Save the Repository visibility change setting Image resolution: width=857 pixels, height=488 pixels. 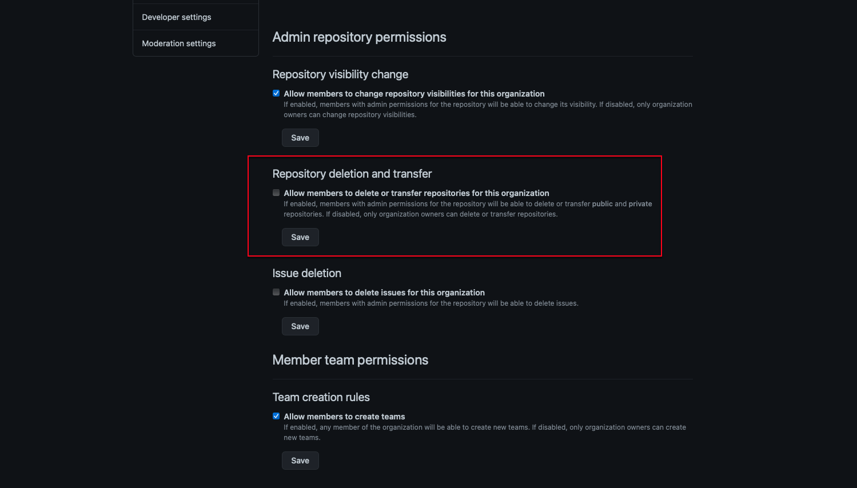click(x=300, y=138)
